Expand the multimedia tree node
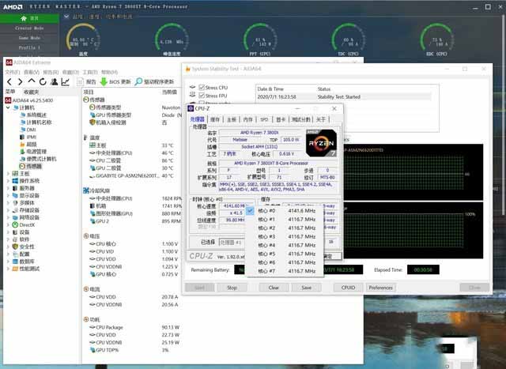This screenshot has height=369, width=506. click(x=8, y=203)
